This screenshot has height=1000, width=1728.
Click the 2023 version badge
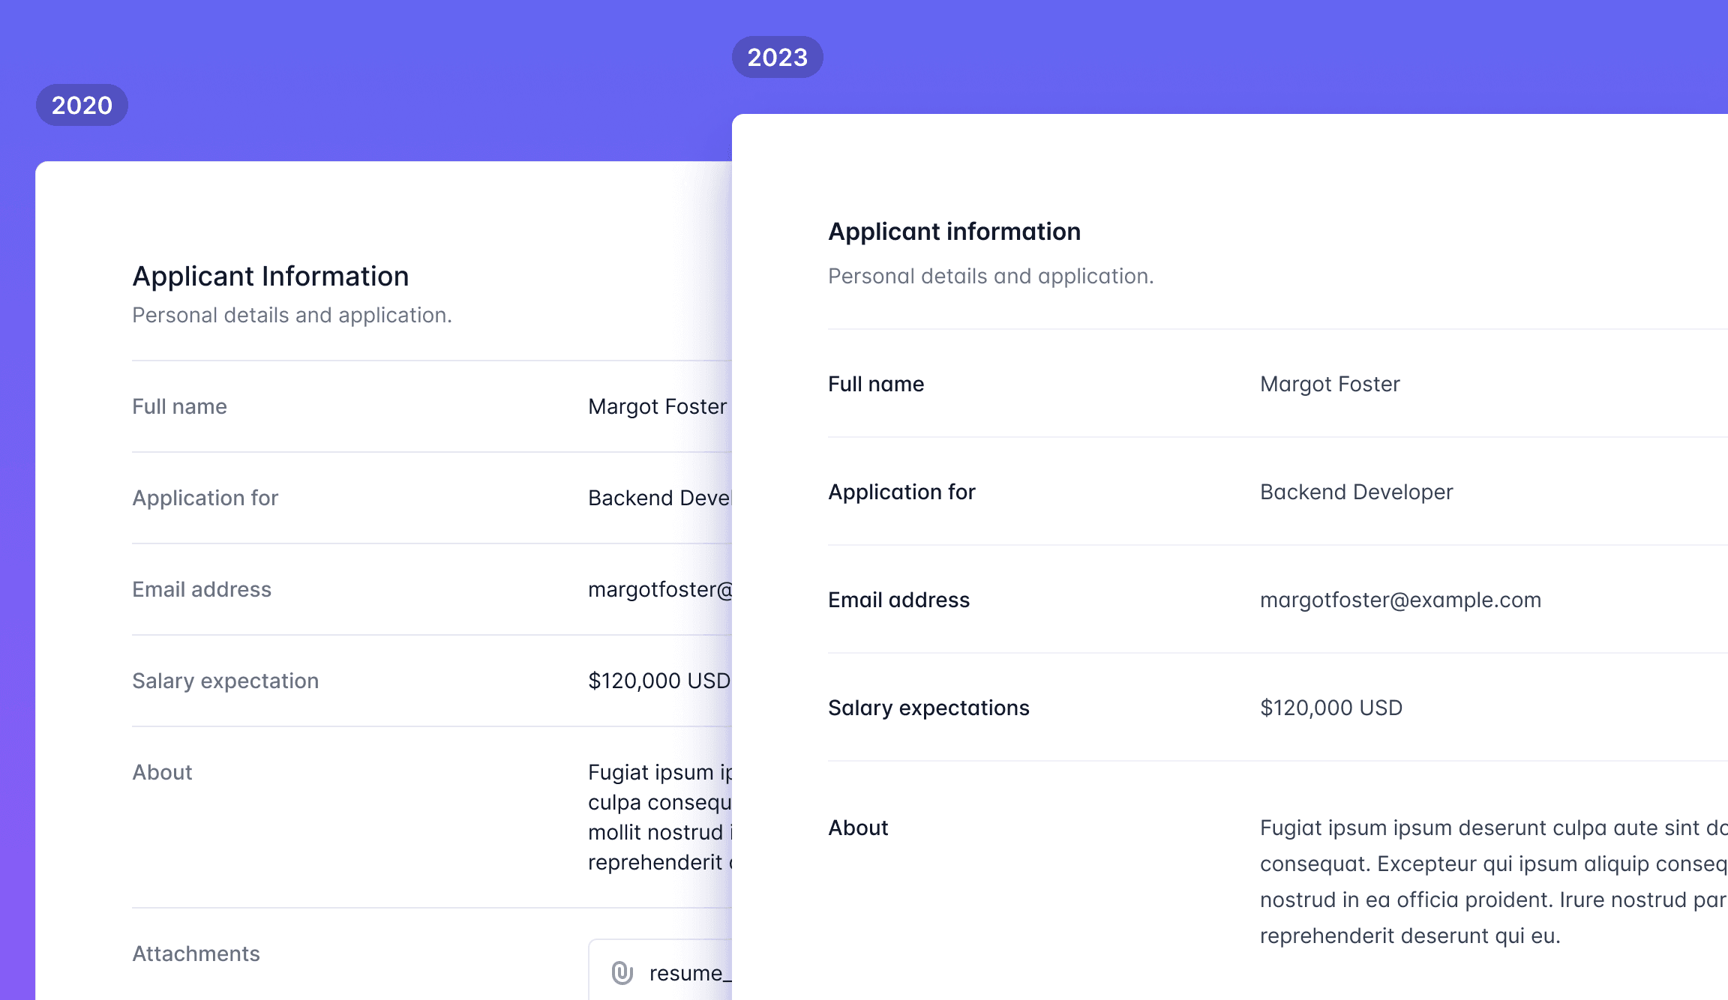click(778, 56)
